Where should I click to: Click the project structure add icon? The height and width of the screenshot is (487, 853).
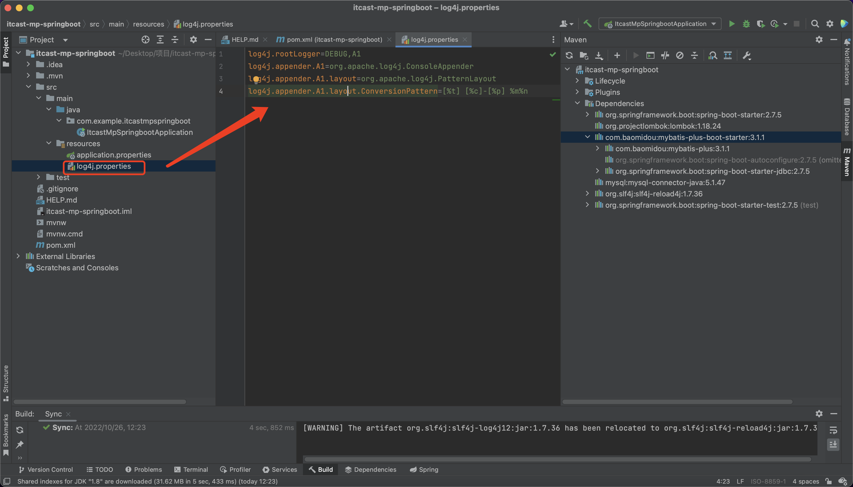point(617,56)
